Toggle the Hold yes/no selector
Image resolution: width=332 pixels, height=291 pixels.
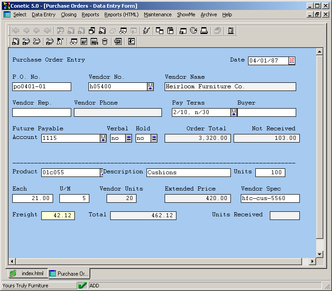(154, 138)
